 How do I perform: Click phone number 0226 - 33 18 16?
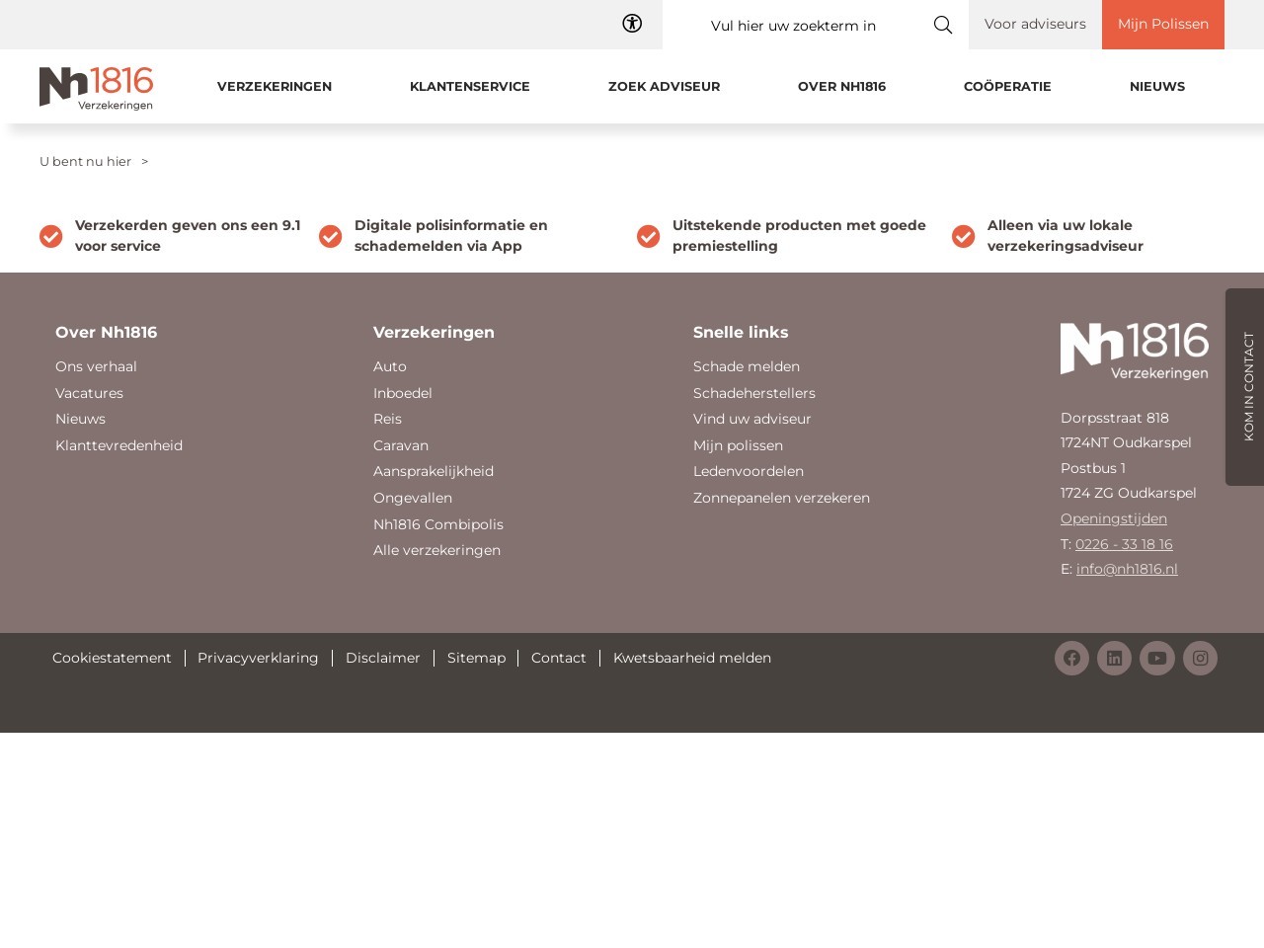1124,545
